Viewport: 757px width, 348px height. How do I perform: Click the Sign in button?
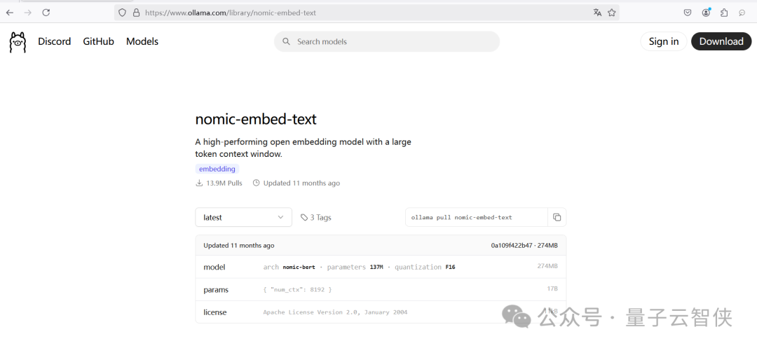click(x=664, y=41)
